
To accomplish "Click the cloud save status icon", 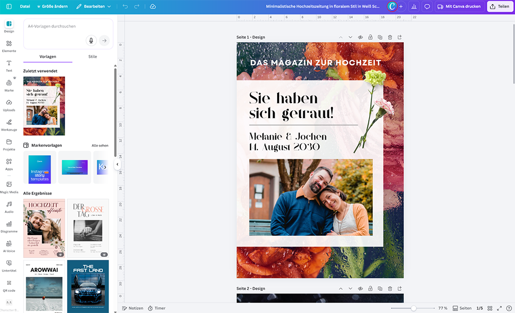I will (x=153, y=6).
